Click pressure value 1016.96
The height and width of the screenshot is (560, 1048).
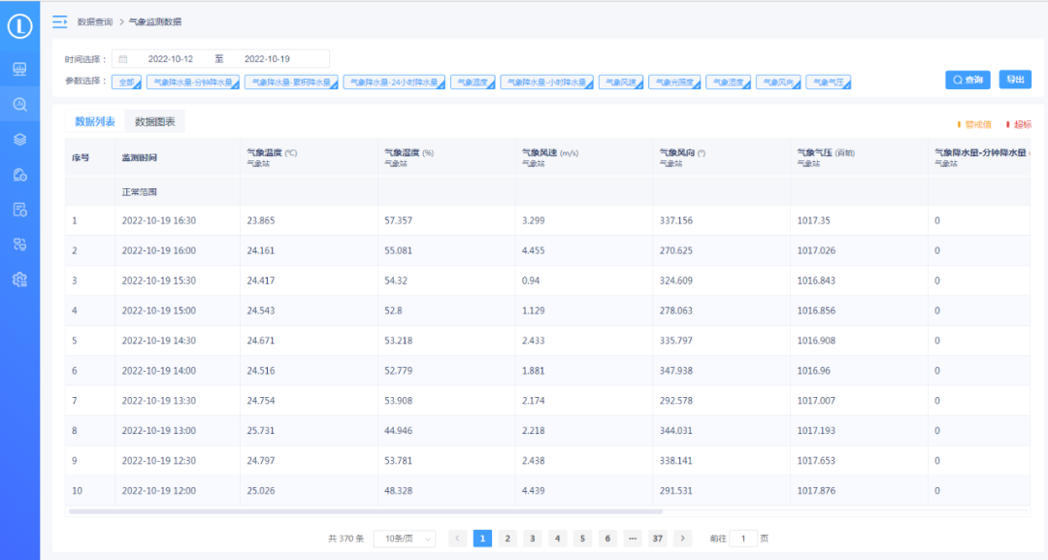tap(813, 371)
